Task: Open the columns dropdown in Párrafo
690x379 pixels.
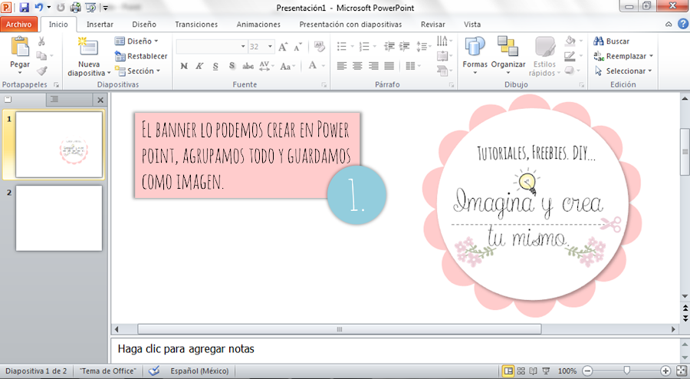Action: (x=412, y=66)
